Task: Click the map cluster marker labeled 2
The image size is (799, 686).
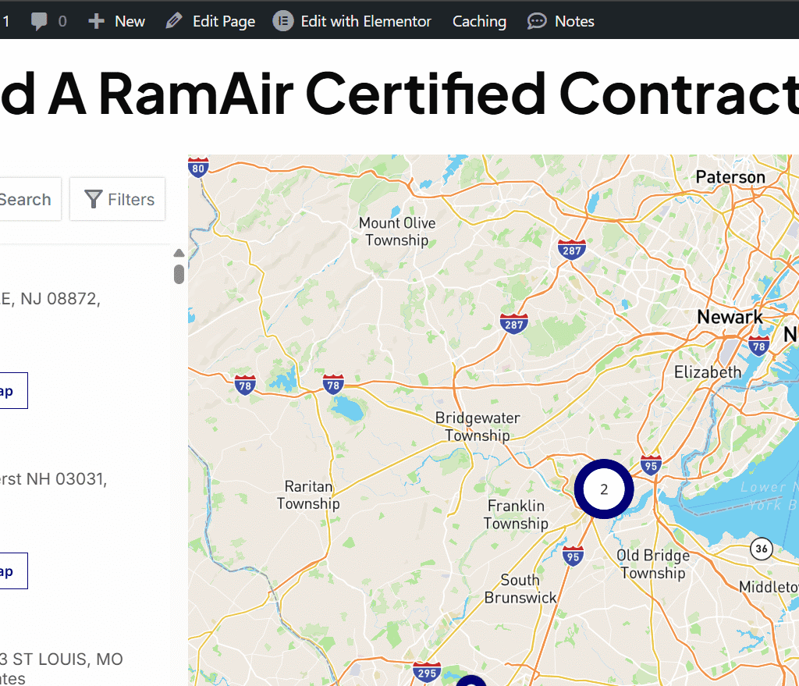Action: (604, 489)
